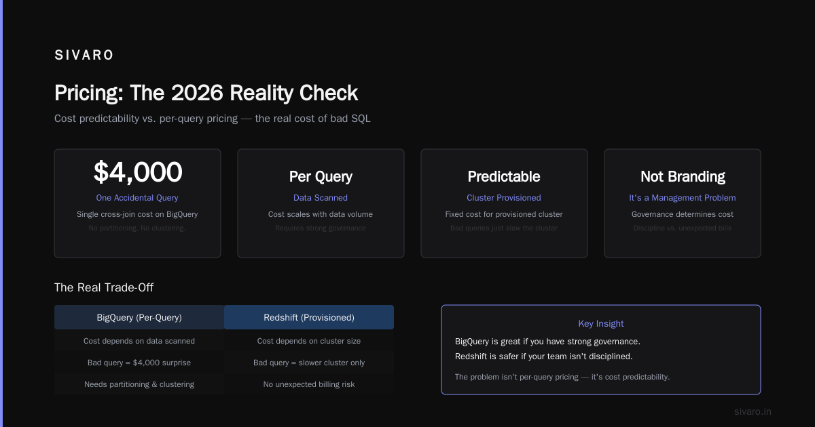Screen dimensions: 815x427
Task: Click "Fixed cost for provisioned cluster" text
Action: 504,214
